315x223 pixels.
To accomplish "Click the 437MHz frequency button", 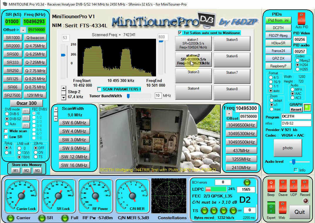I will [x=241, y=151].
